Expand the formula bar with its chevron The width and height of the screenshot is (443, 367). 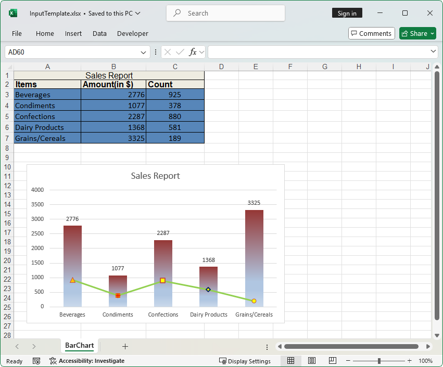(433, 52)
